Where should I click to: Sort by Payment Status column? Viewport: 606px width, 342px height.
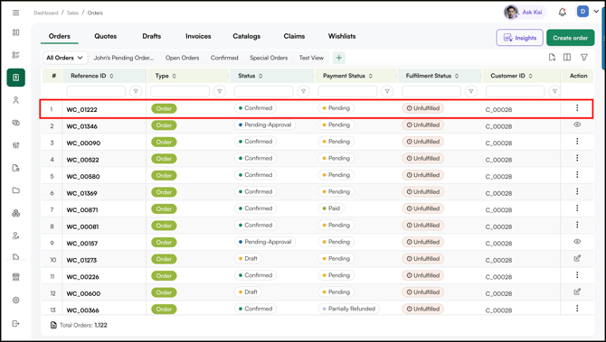pos(371,76)
